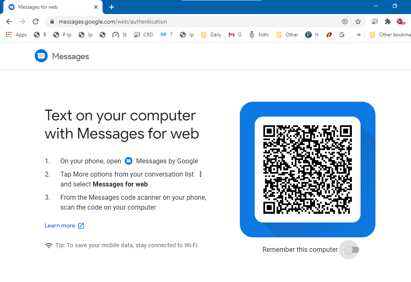Open the Ip bookmark right after P Ip
This screenshot has height=282, width=411.
tap(86, 35)
